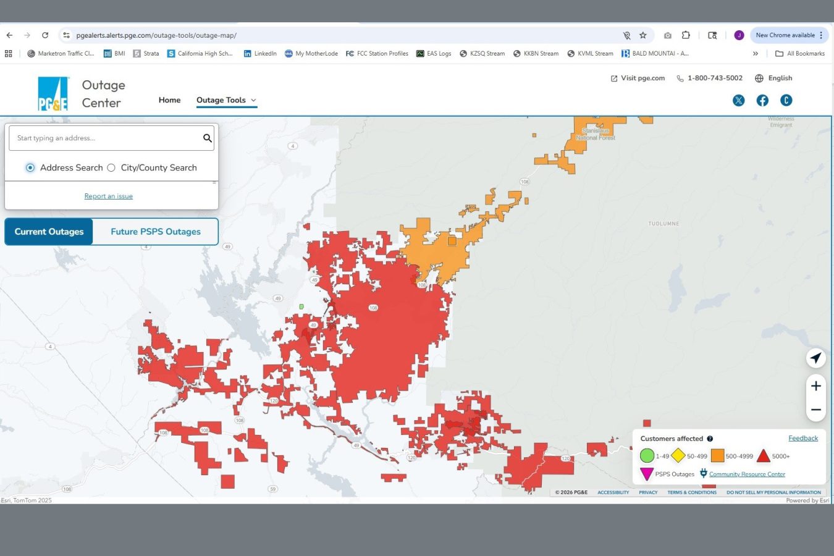Click the Customers affected help icon
This screenshot has height=556, width=834.
[710, 439]
